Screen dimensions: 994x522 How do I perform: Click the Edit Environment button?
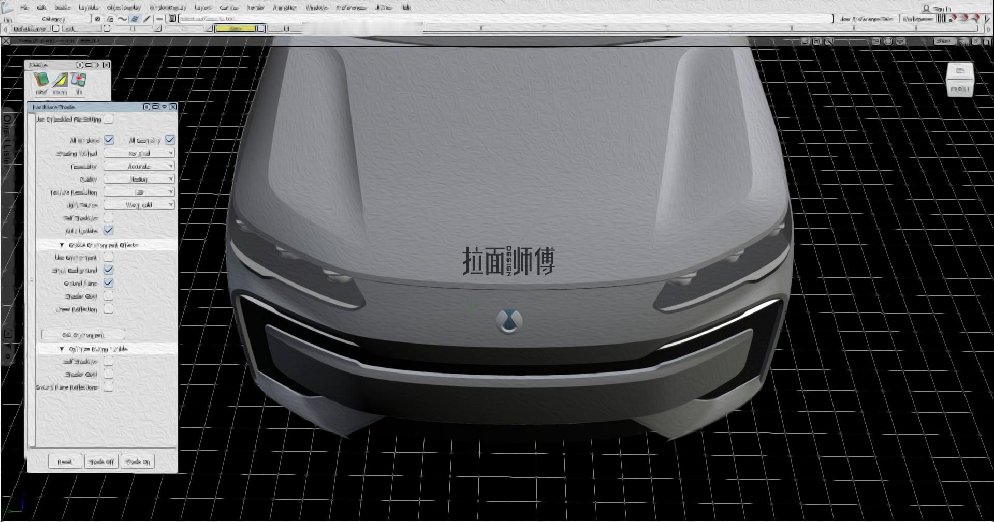(83, 335)
